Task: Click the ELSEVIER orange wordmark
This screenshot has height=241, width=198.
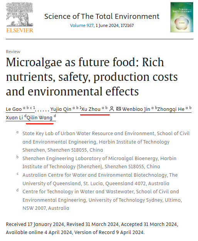Action: point(20,30)
